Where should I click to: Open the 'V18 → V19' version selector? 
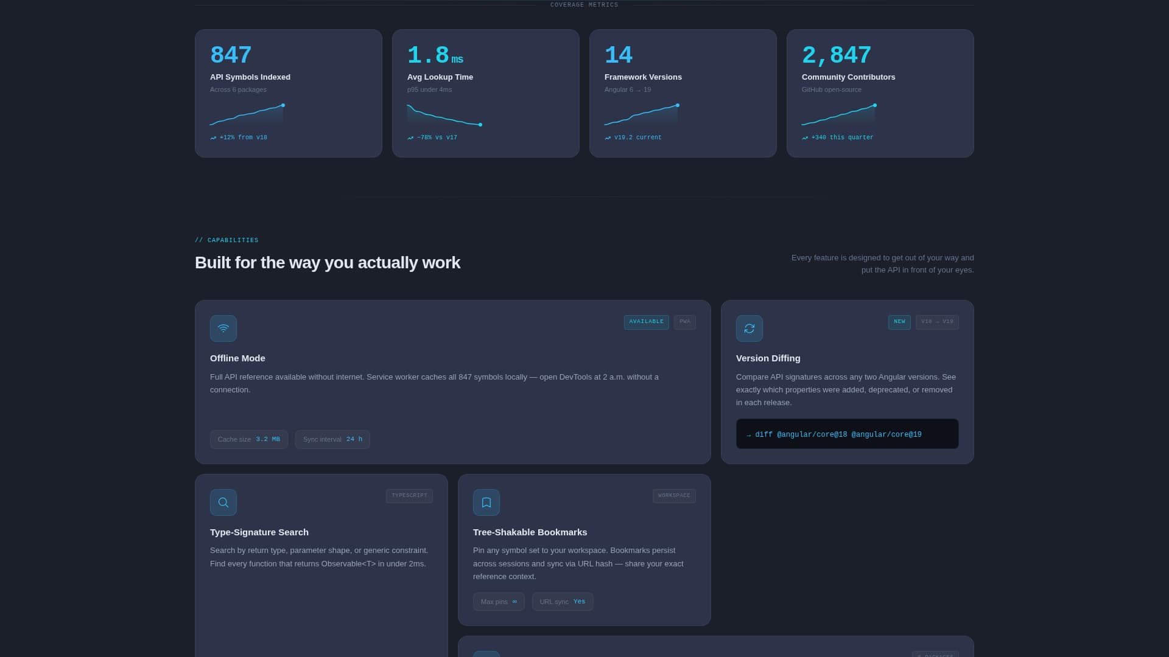pos(936,322)
